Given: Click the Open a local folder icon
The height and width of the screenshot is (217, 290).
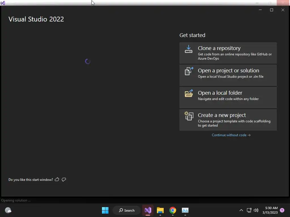Looking at the screenshot, I should [189, 93].
